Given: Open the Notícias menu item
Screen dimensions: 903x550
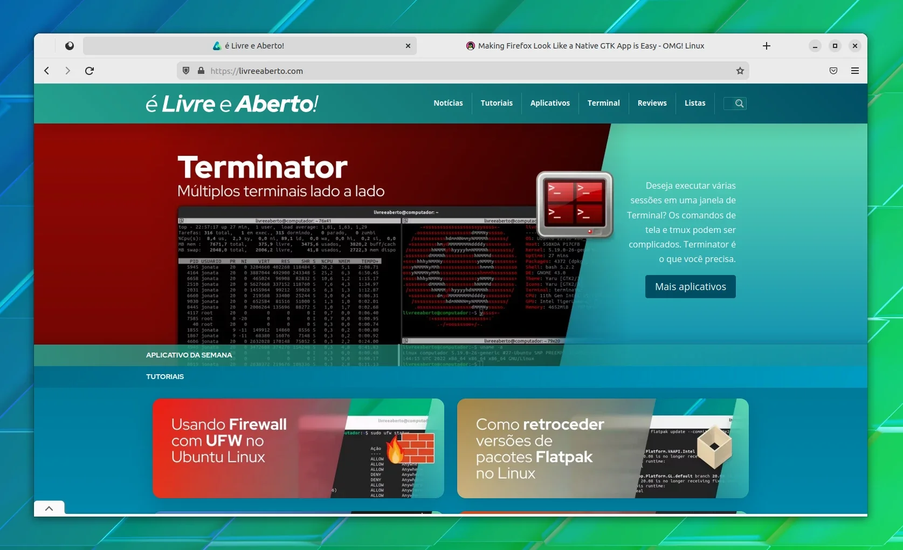Looking at the screenshot, I should tap(448, 103).
